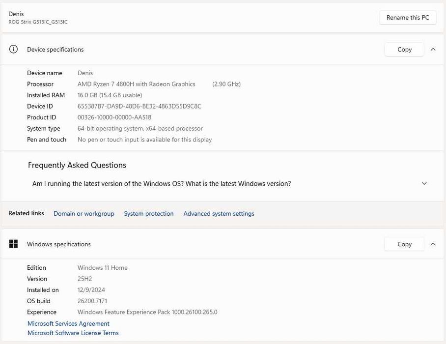446x344 pixels.
Task: Click the Windows logo icon beside Windows specifications
Action: (x=13, y=244)
